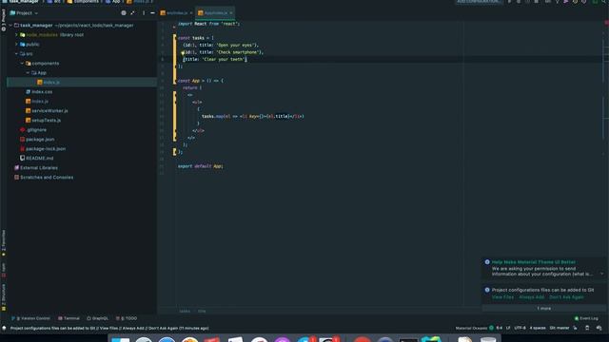
Task: Select External Libraries node
Action: 36,168
